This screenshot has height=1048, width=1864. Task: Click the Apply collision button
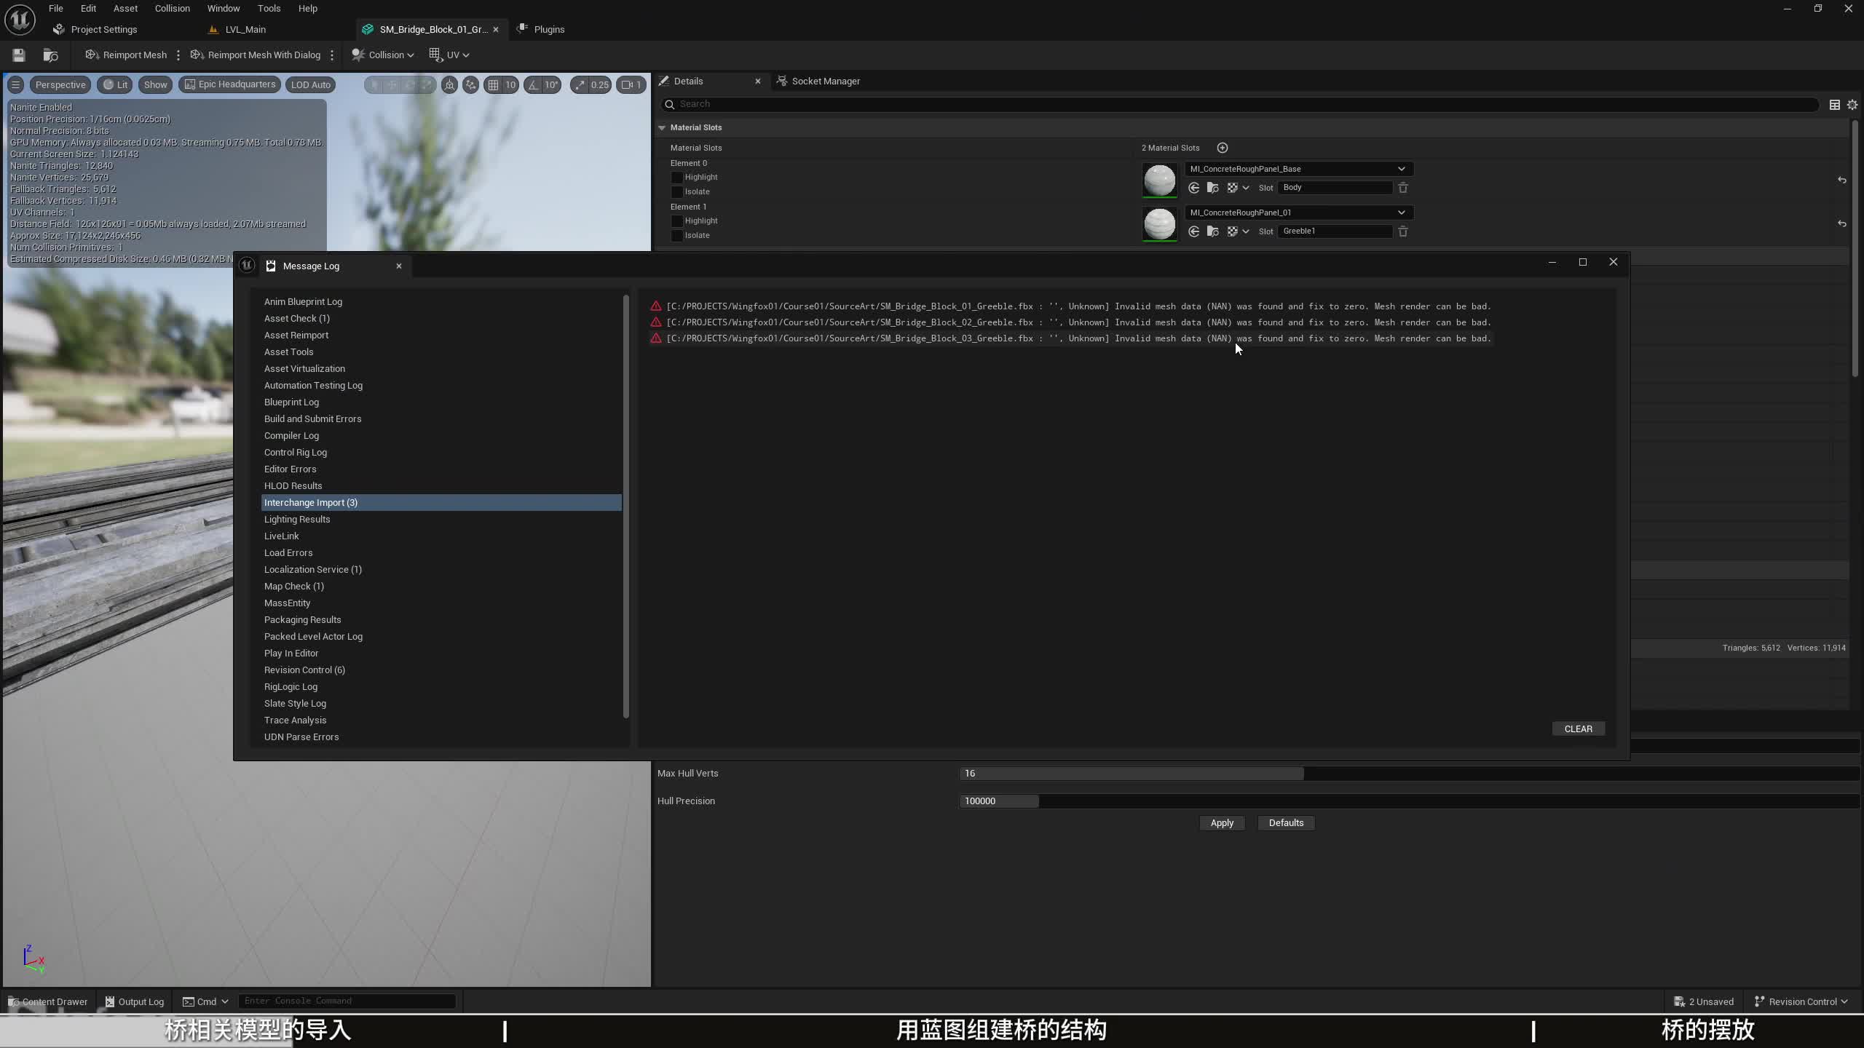click(1221, 822)
